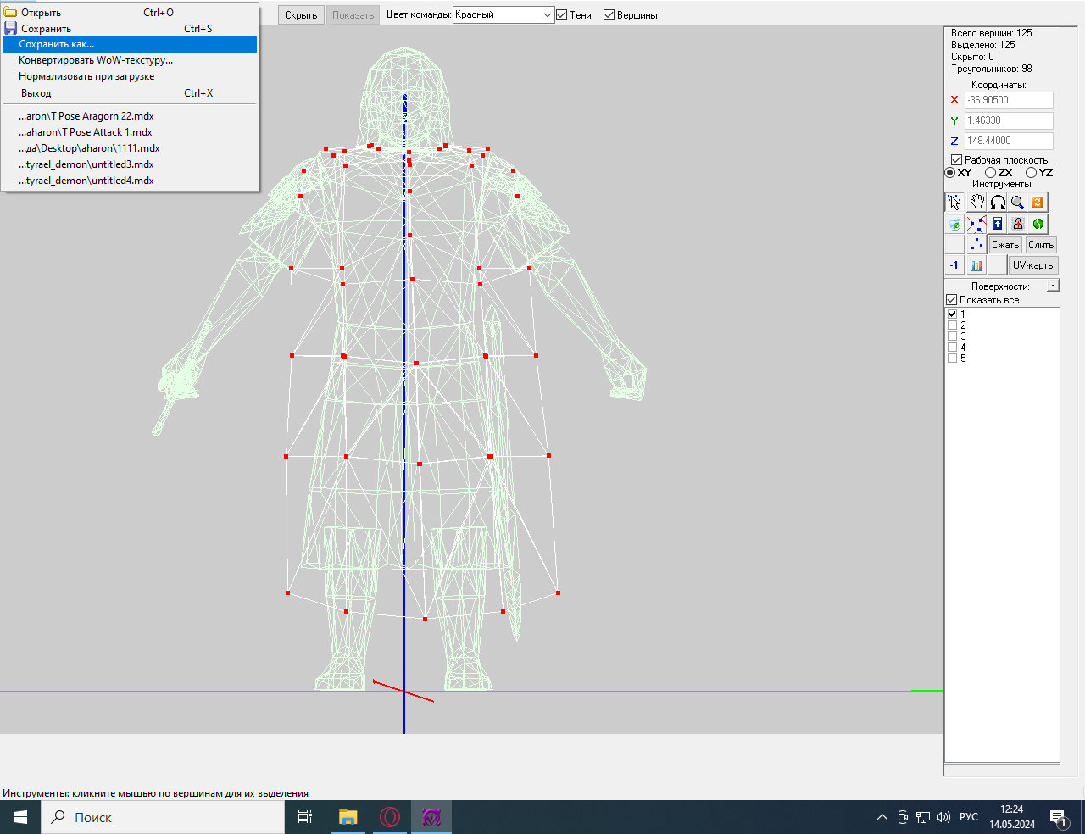Open the Цвет команды color dropdown

coord(504,15)
